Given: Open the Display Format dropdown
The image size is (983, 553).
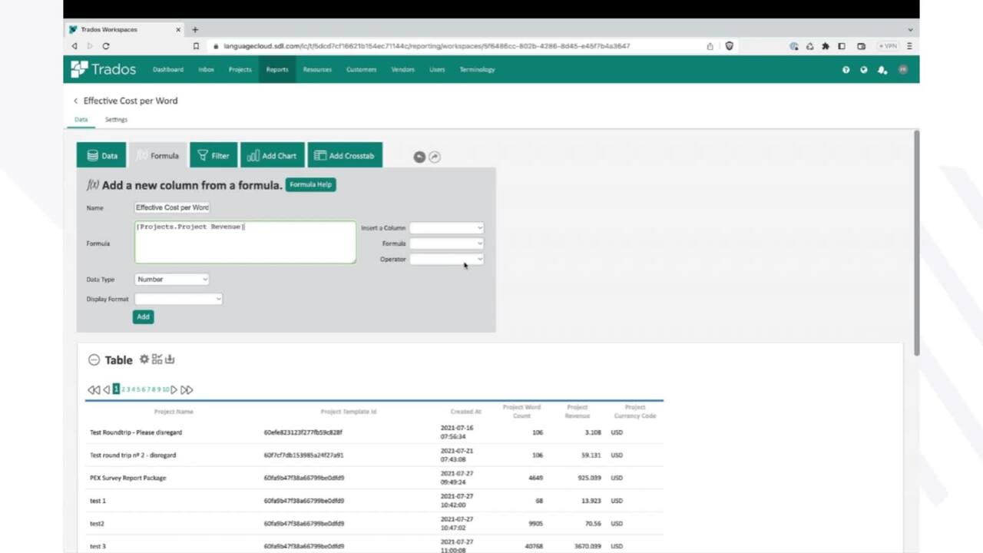Looking at the screenshot, I should (x=178, y=299).
